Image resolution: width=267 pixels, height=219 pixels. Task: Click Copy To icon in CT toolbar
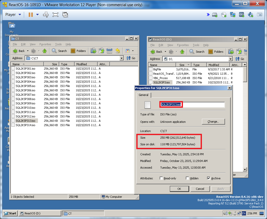[x=101, y=51]
